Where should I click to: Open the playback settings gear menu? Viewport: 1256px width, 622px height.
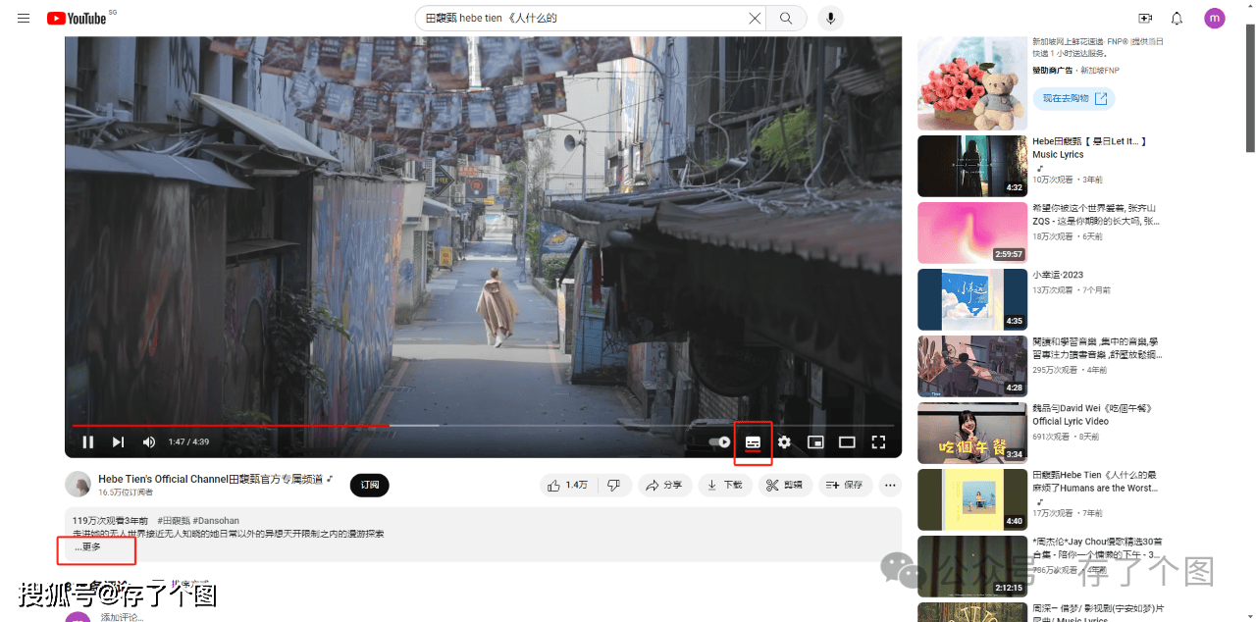coord(784,442)
